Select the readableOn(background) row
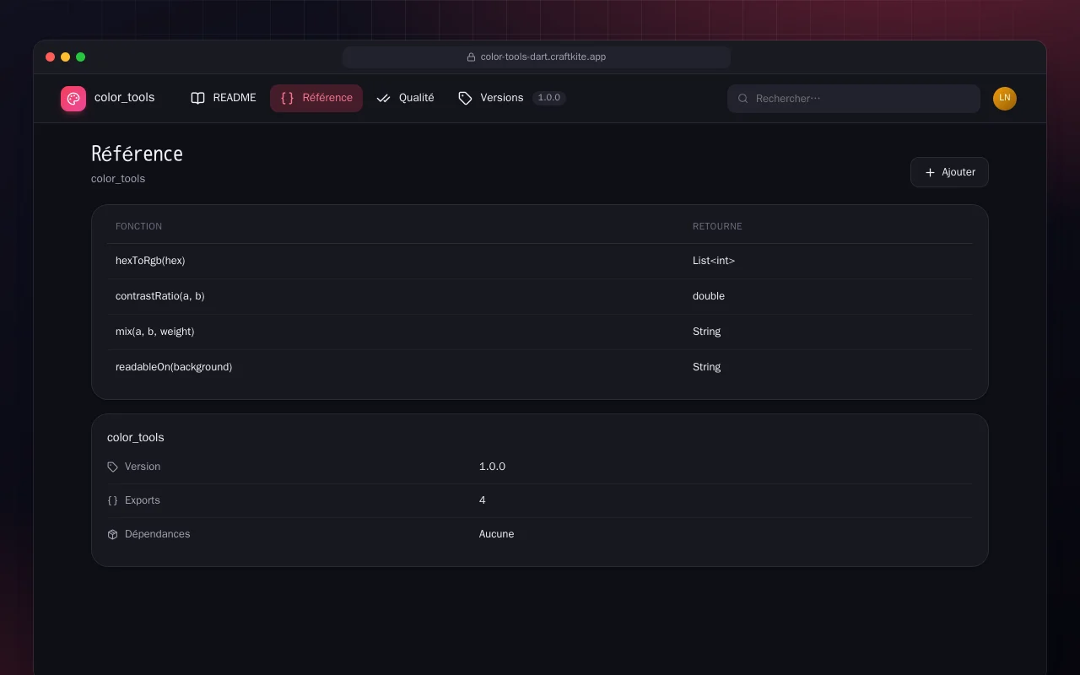Screen dimensions: 1080x675 (540, 367)
